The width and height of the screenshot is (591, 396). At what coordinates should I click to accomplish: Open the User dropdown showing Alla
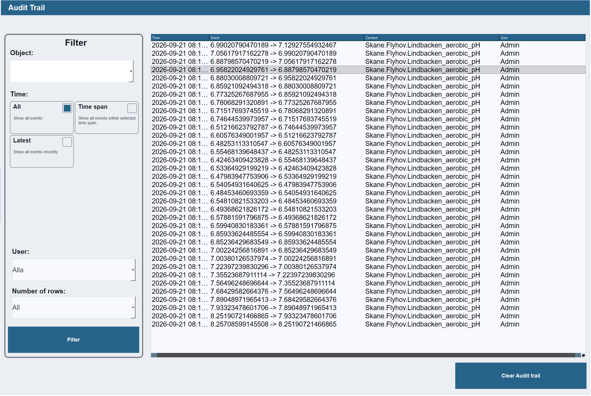point(74,270)
